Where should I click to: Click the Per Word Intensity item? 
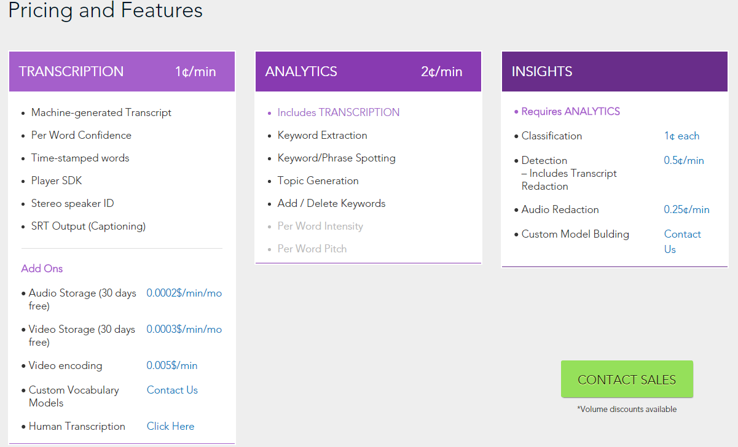pyautogui.click(x=320, y=227)
